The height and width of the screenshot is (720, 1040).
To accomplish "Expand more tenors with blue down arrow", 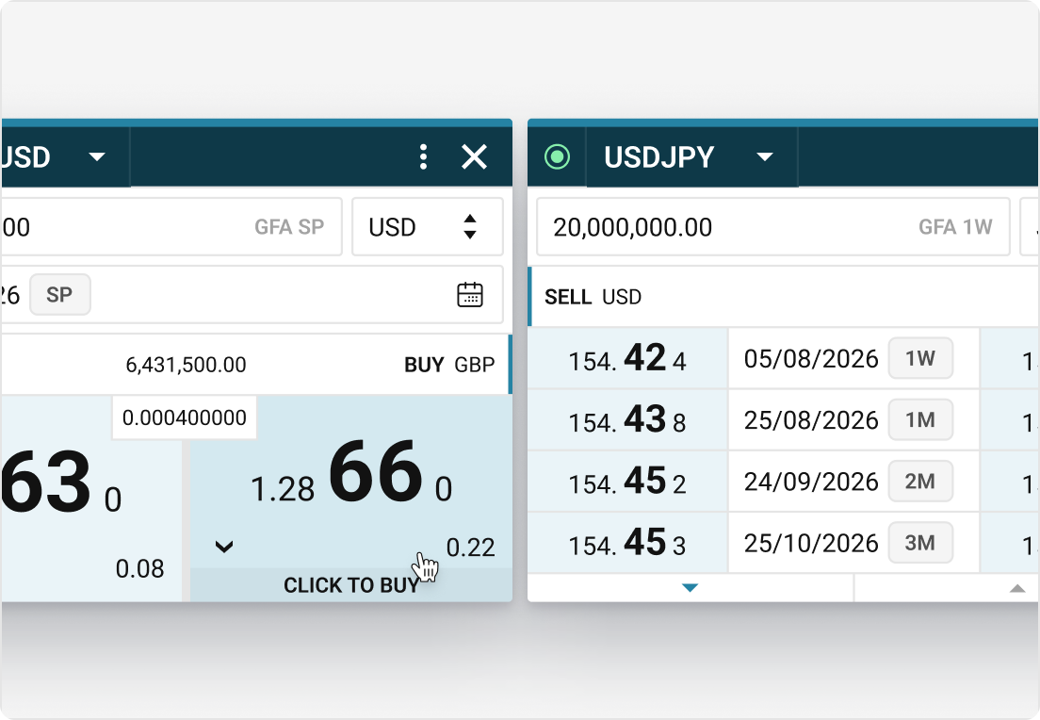I will click(690, 588).
